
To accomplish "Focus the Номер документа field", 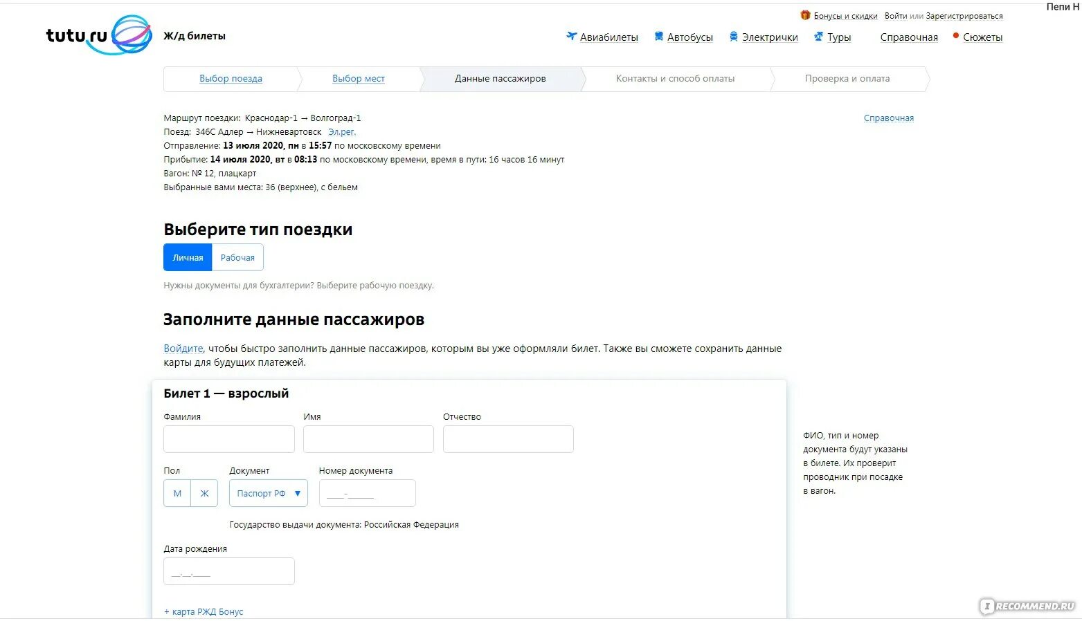I will [x=368, y=493].
